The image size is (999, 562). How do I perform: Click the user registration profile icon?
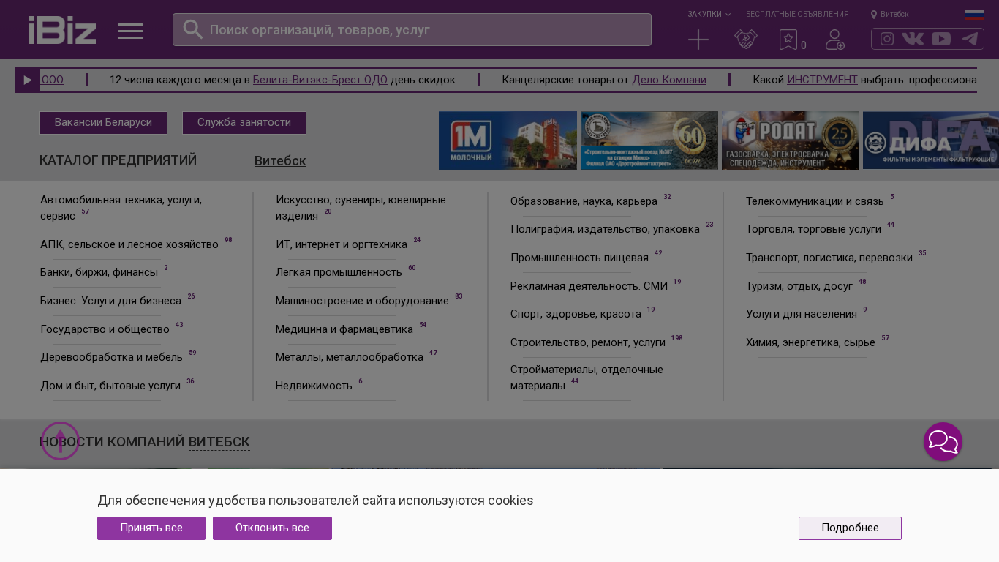(834, 40)
